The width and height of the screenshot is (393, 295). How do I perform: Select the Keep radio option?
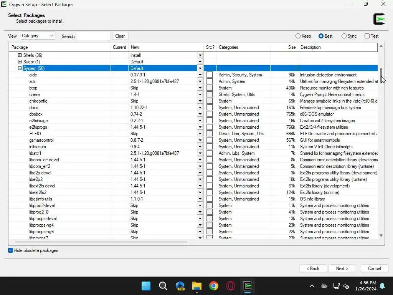(x=303, y=36)
